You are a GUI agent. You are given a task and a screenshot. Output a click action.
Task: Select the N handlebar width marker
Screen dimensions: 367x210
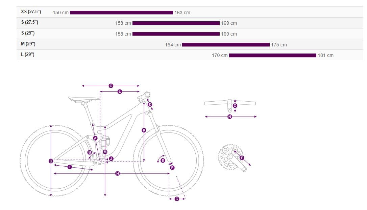230,117
